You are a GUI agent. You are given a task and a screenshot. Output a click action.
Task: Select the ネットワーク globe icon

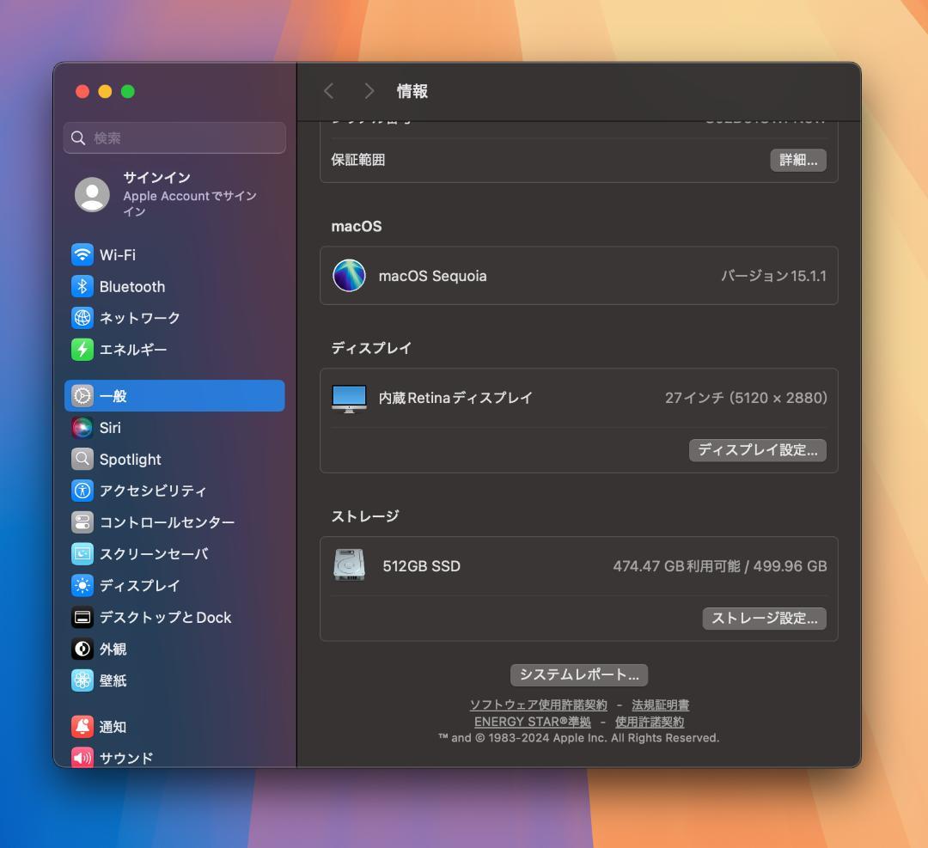tap(82, 318)
